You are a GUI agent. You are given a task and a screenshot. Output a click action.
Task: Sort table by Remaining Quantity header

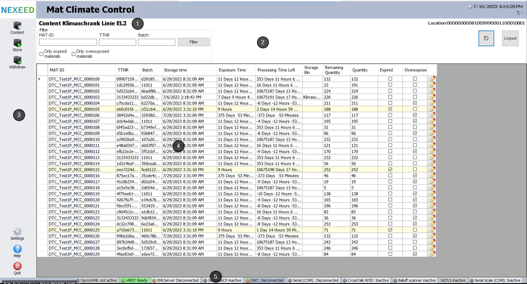pos(336,70)
